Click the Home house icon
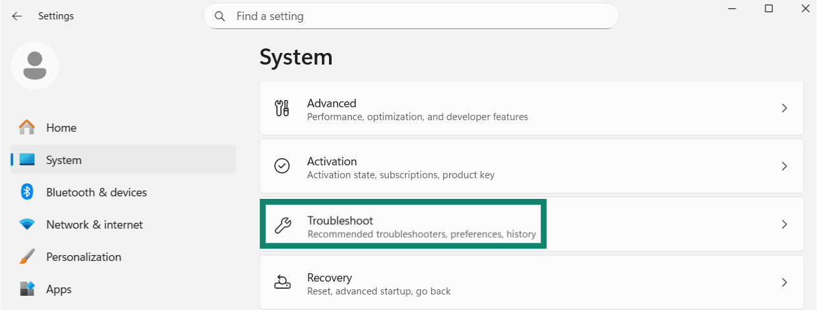Screen dimensions: 817x310 point(27,127)
